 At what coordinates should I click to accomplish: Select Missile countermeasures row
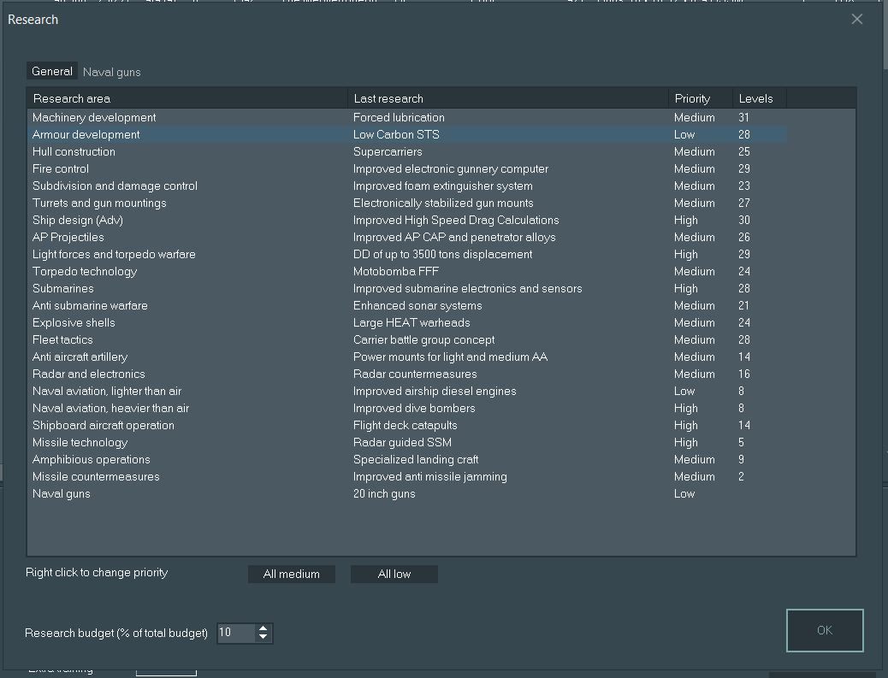click(407, 476)
